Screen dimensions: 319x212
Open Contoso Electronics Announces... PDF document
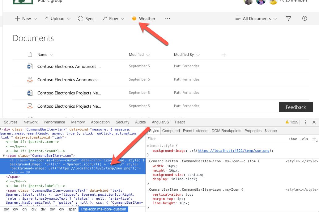(x=69, y=80)
